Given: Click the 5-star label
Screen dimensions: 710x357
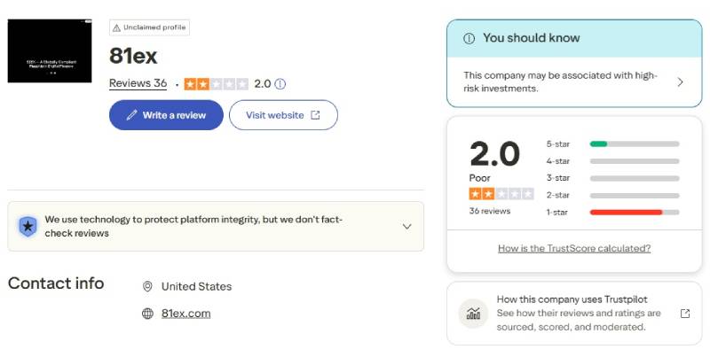Looking at the screenshot, I should tap(558, 144).
